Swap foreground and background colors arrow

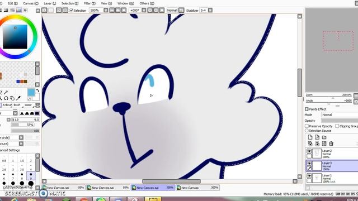(37, 90)
